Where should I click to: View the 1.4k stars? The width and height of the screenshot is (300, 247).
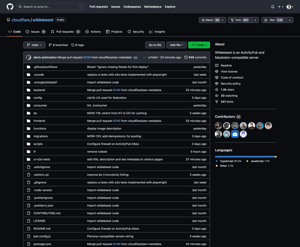coord(227,89)
